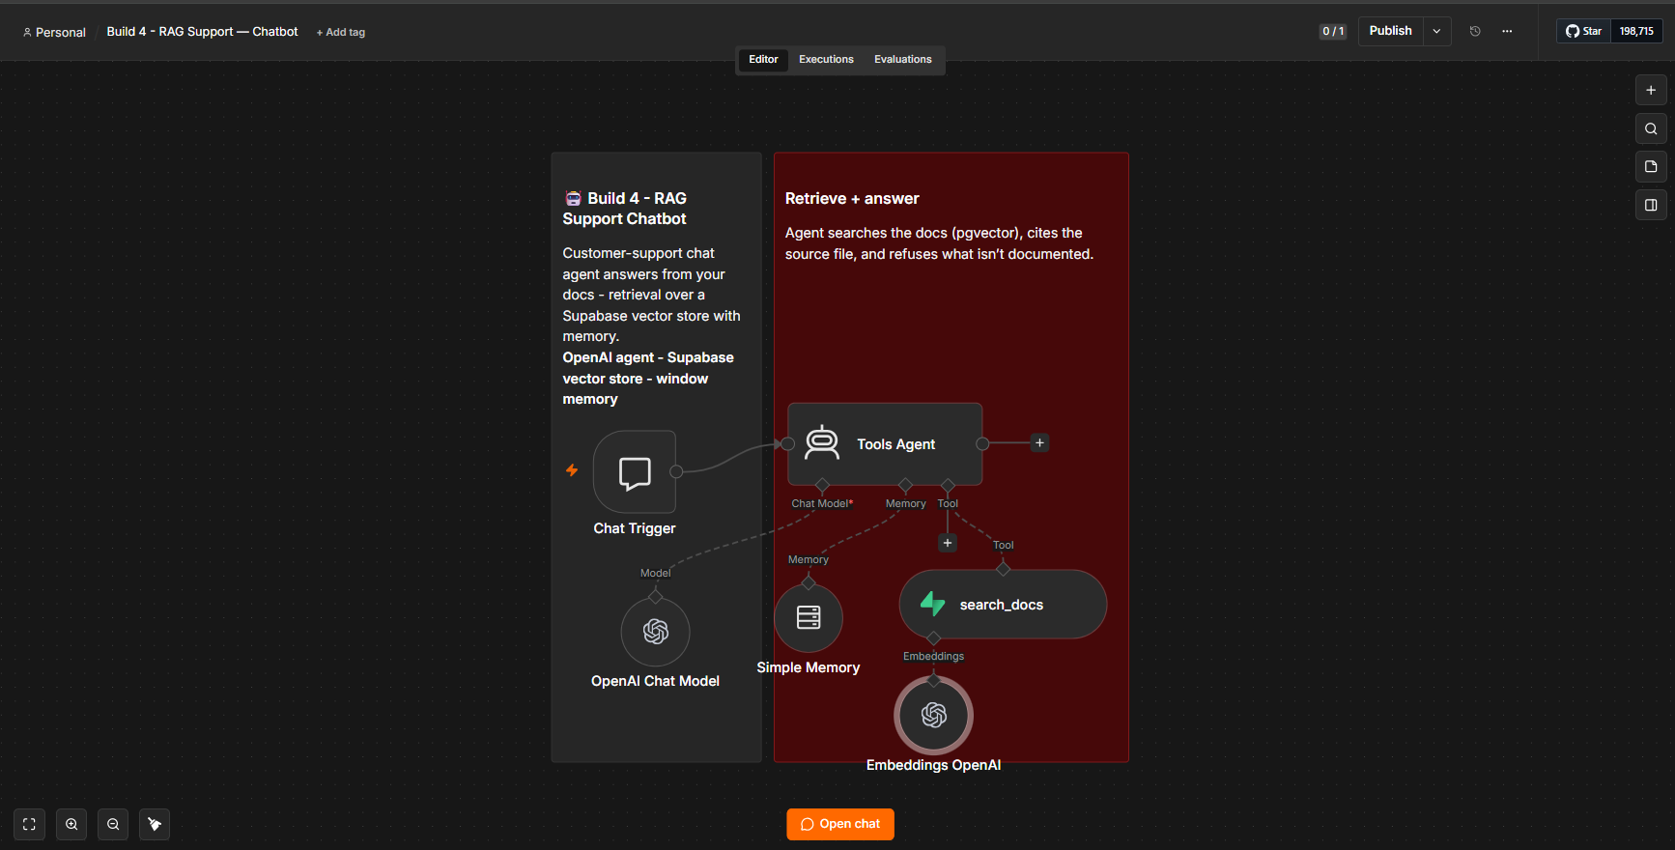The height and width of the screenshot is (850, 1675).
Task: Select the Chat Trigger node icon
Action: click(x=635, y=472)
